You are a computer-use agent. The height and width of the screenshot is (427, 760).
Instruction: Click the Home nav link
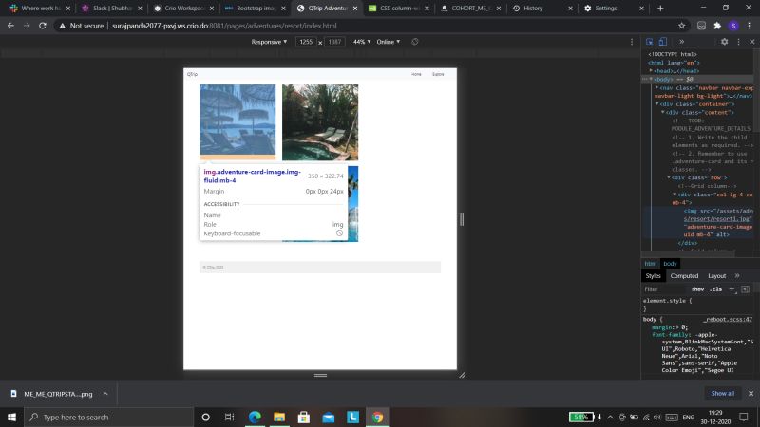tap(416, 74)
